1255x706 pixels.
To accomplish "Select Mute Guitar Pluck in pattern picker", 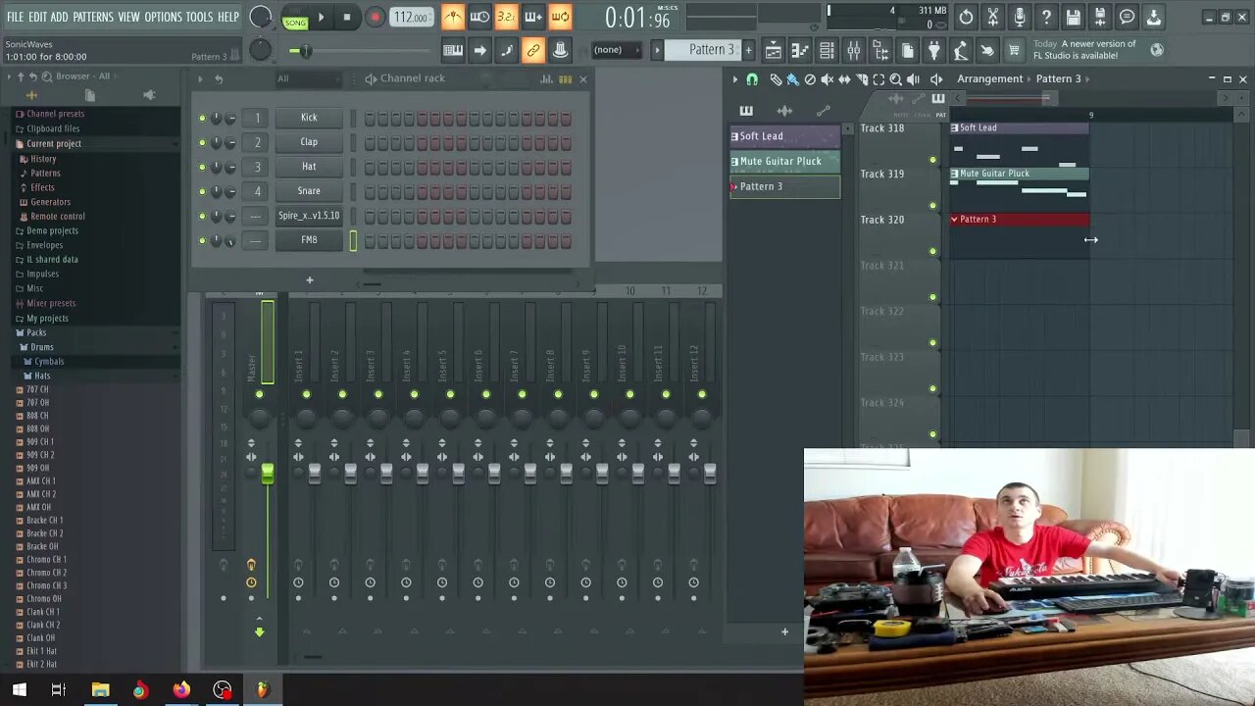I will pos(784,161).
